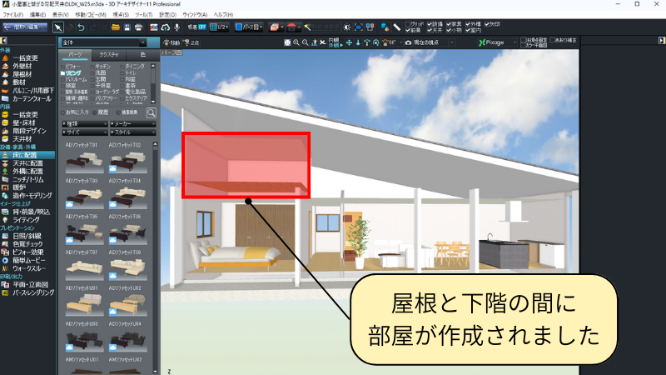
Task: Click the undo arrow in toolbar
Action: coord(81,27)
